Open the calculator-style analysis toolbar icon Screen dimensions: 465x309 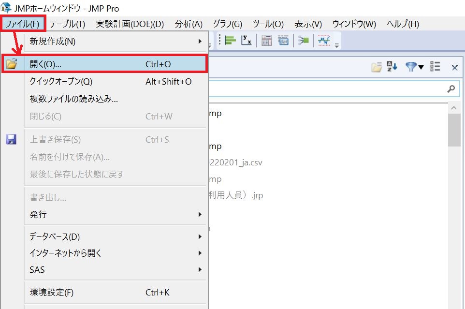[x=267, y=41]
